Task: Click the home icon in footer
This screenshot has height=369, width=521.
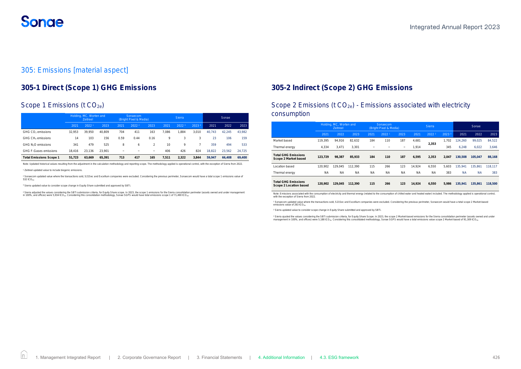Action: coord(24,354)
